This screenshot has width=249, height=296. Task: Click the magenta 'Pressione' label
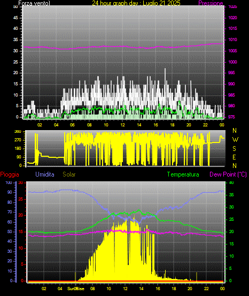click(x=211, y=3)
